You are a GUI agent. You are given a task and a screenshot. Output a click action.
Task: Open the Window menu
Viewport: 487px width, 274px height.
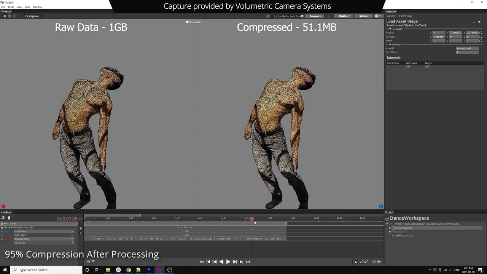click(37, 7)
